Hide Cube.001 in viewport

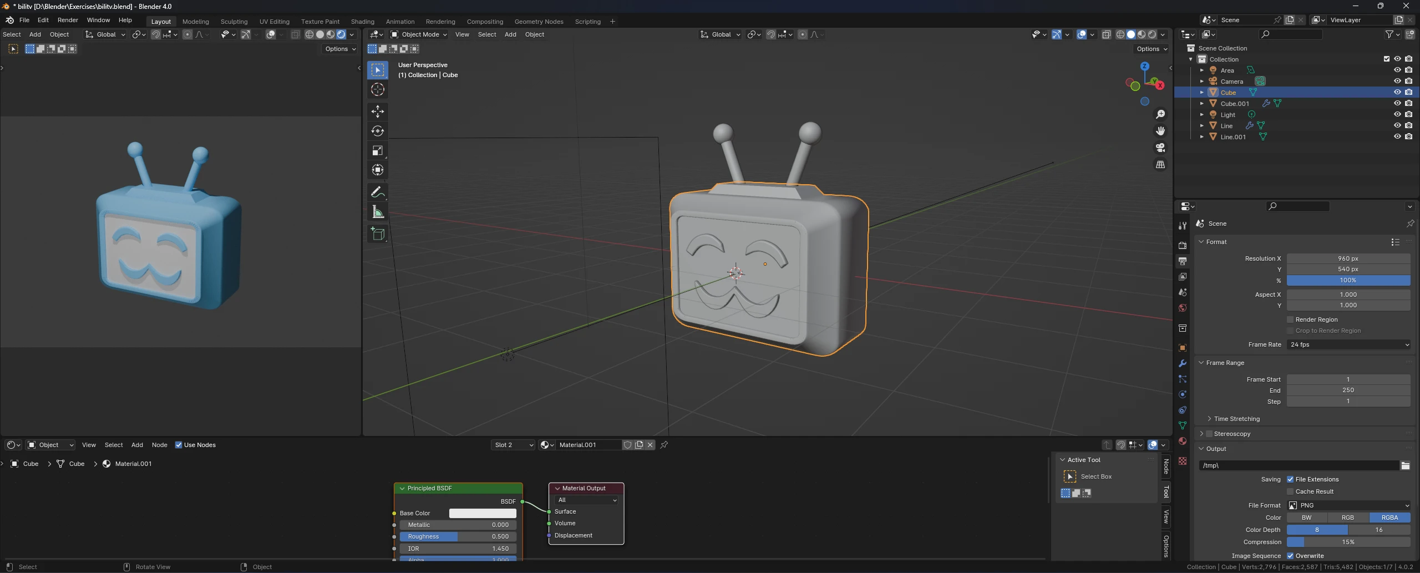point(1397,103)
